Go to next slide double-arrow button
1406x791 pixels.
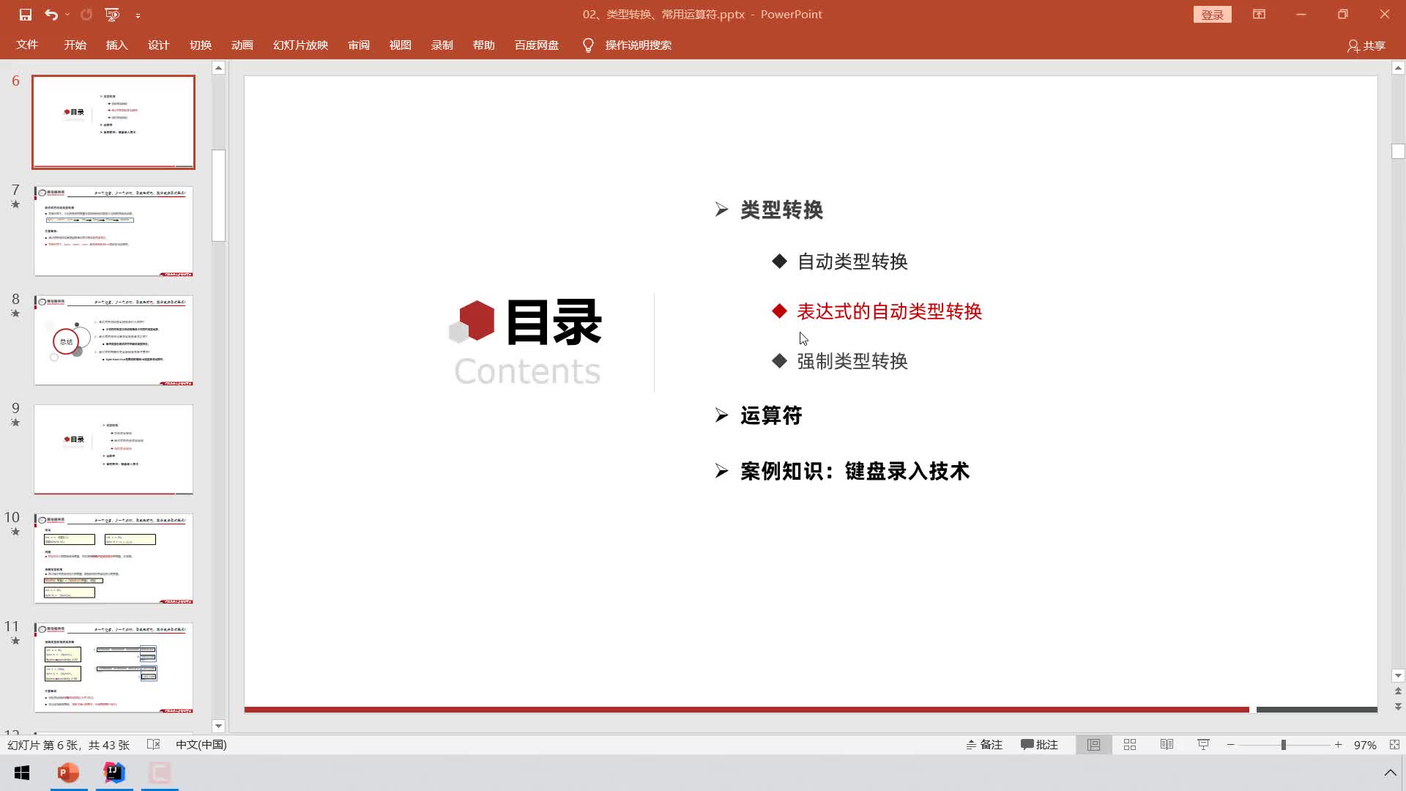[1398, 707]
